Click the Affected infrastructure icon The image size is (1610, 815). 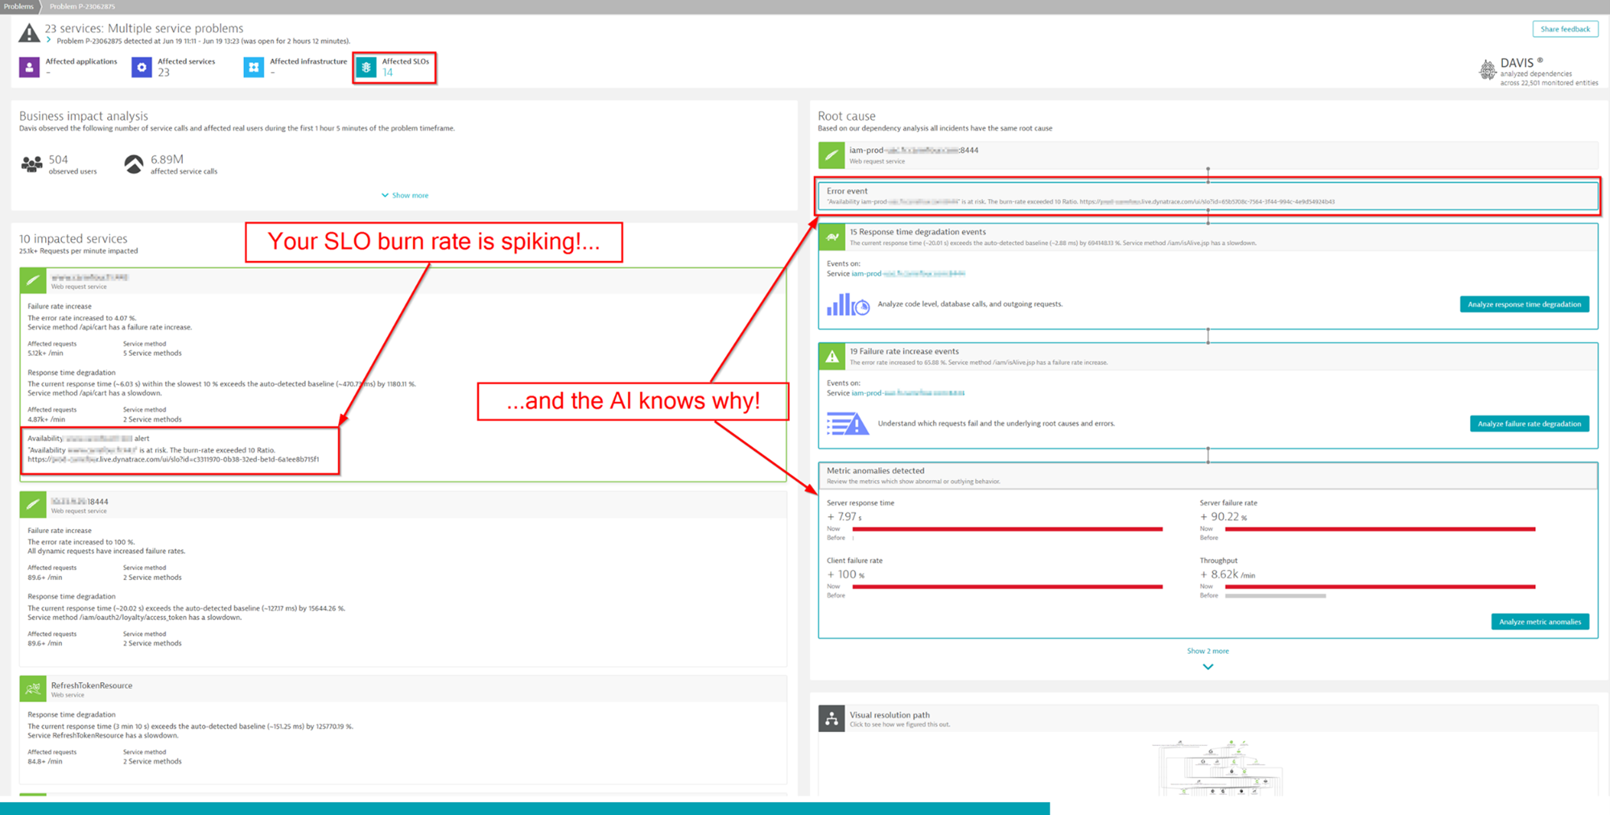click(254, 67)
